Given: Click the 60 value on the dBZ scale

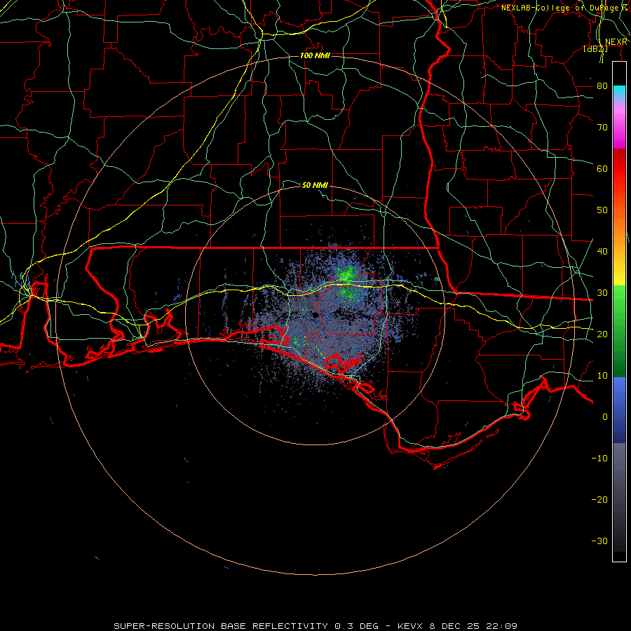Looking at the screenshot, I should [602, 168].
